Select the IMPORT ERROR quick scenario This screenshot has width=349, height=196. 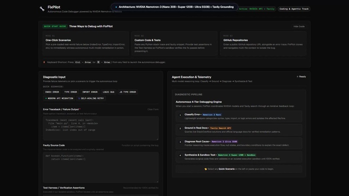coord(90,92)
